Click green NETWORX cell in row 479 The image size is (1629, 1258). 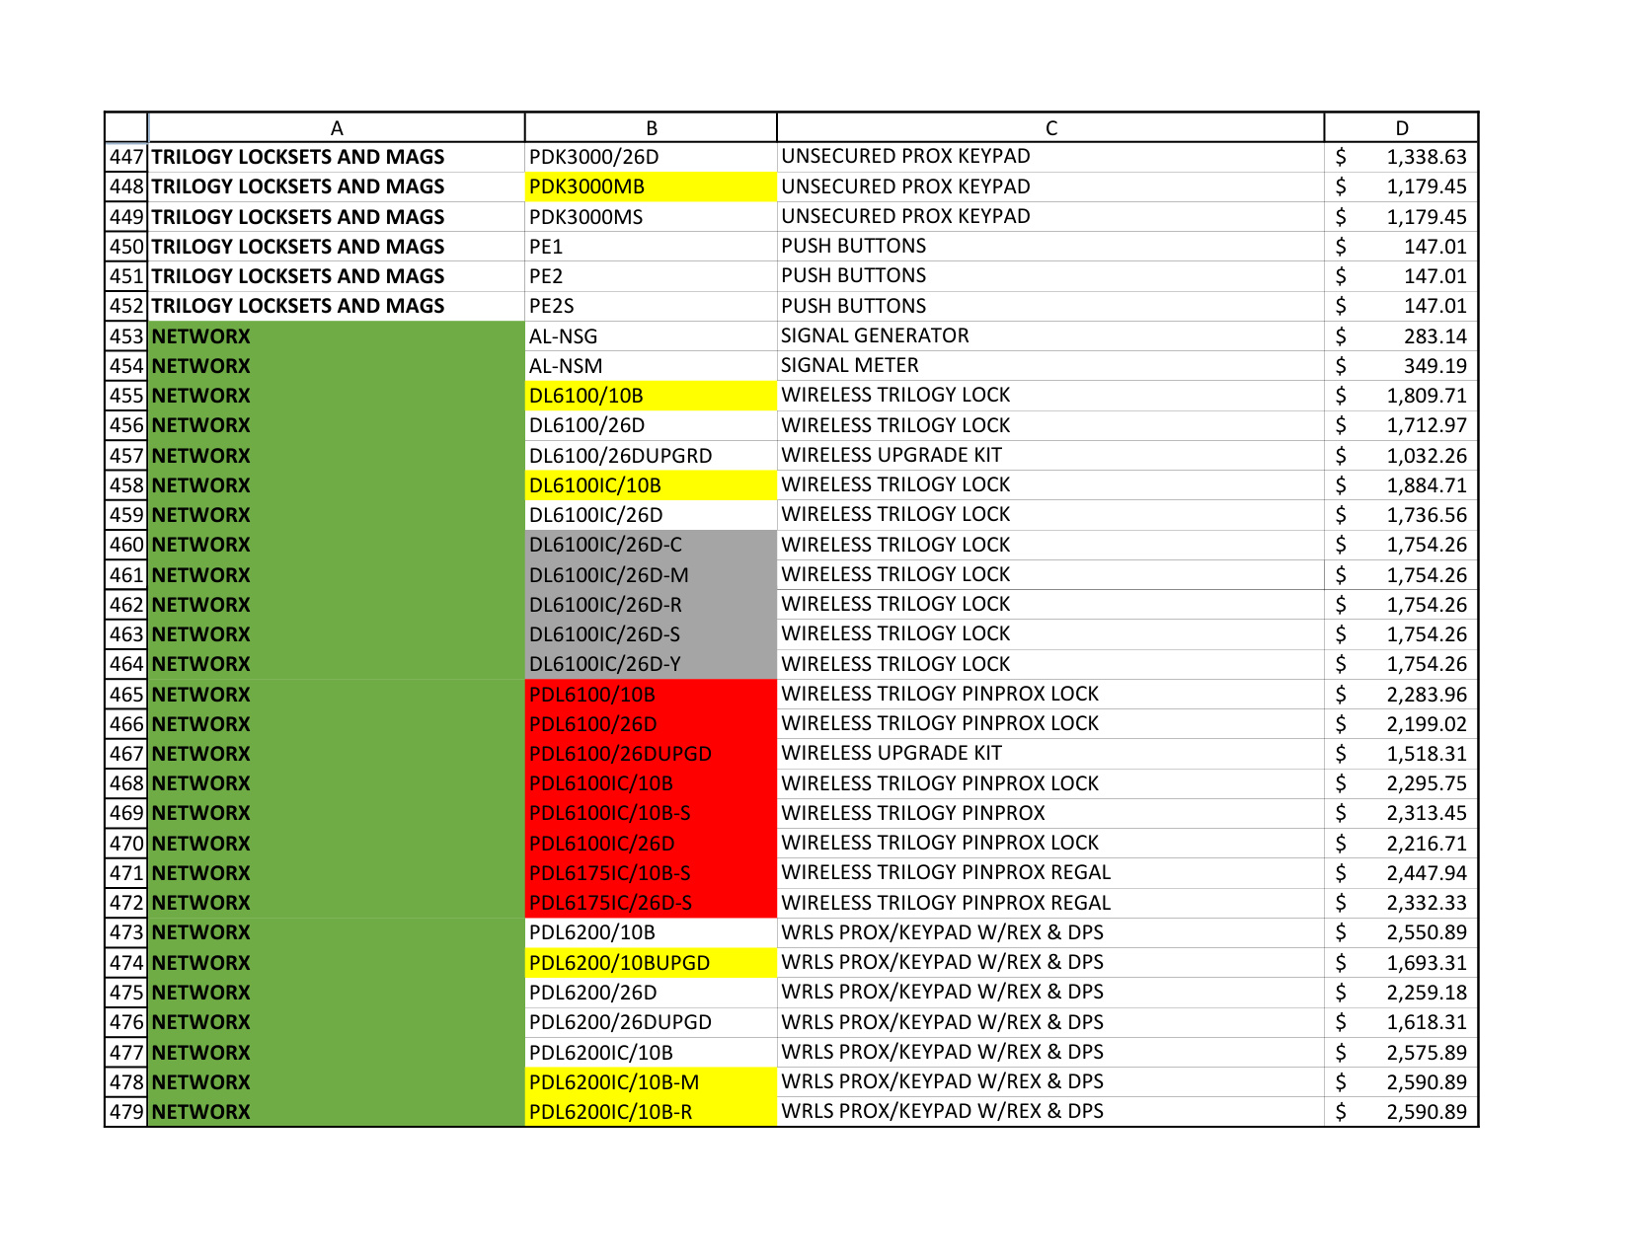(x=337, y=1112)
